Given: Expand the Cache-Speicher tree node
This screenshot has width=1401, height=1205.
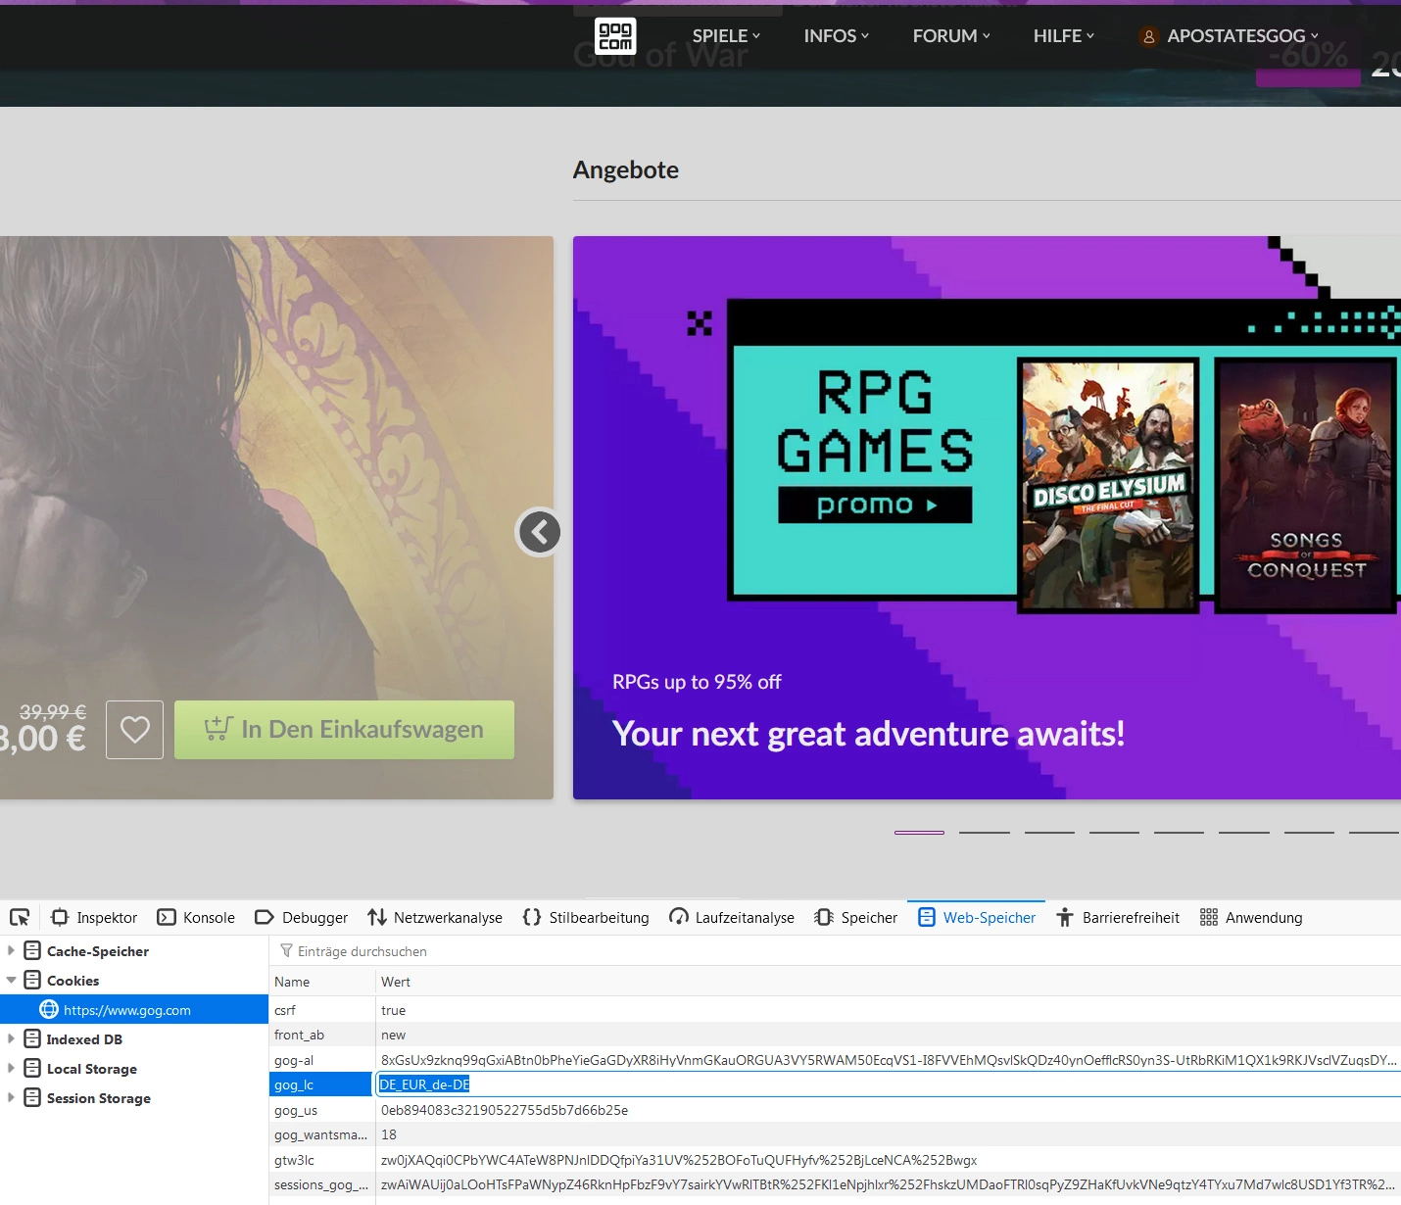Looking at the screenshot, I should [11, 950].
